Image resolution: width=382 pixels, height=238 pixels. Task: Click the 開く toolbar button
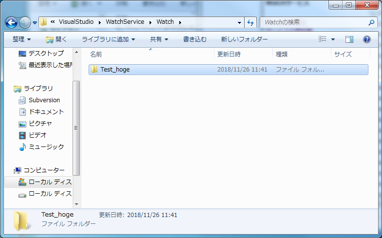point(57,39)
